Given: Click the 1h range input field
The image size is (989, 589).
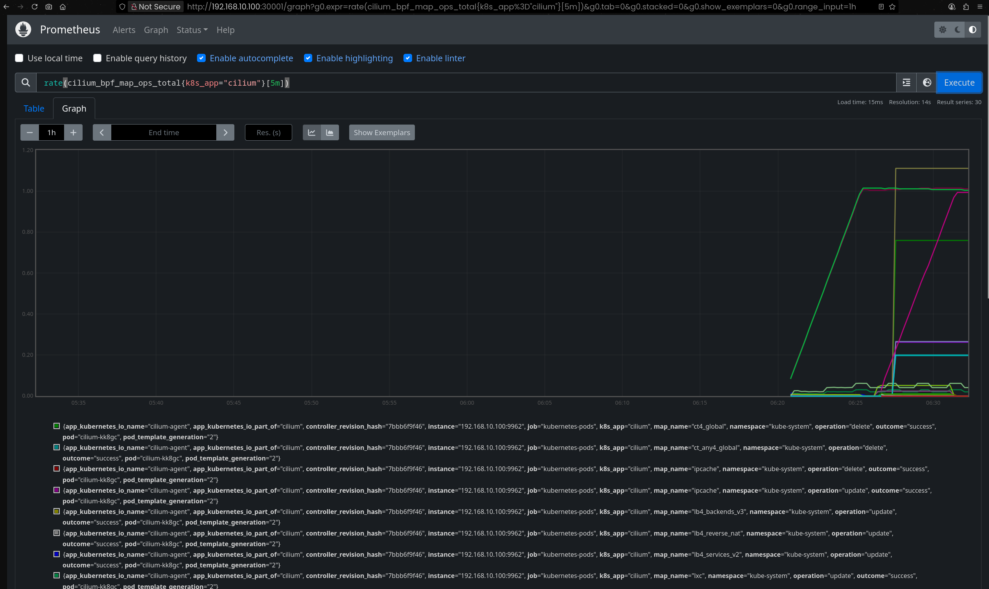Looking at the screenshot, I should click(52, 132).
